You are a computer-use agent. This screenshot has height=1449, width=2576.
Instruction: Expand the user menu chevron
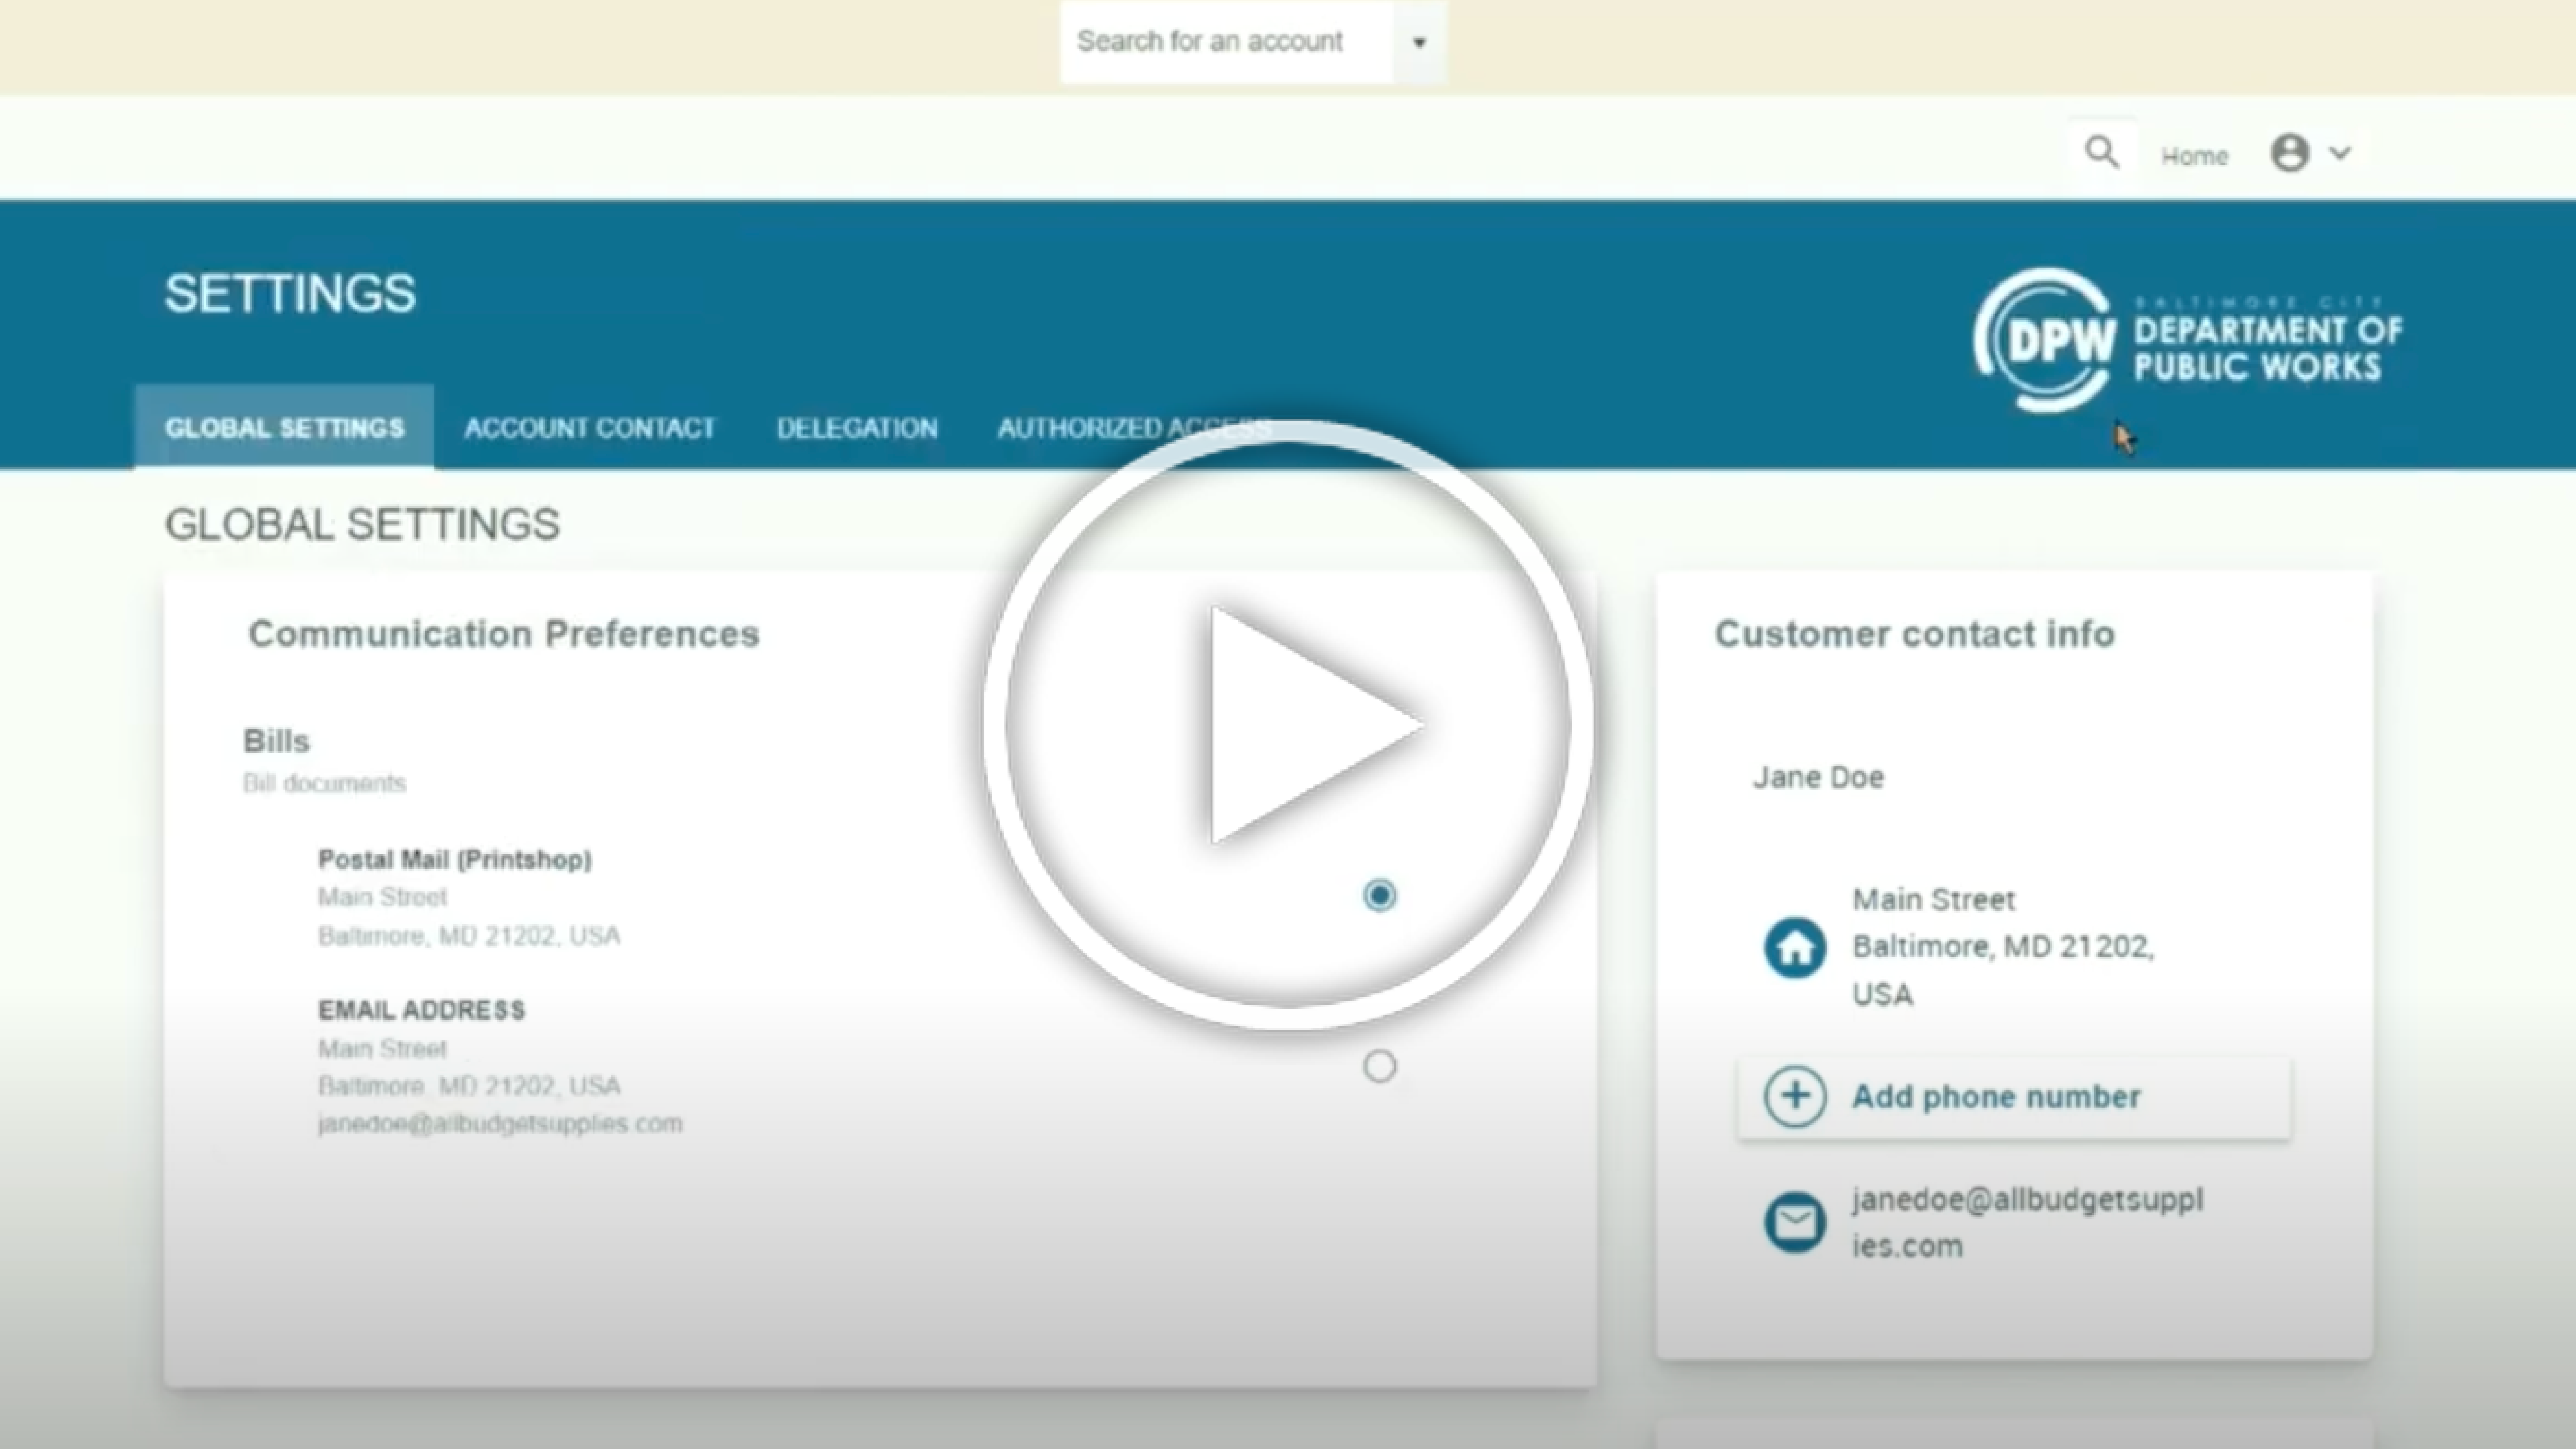(2340, 153)
